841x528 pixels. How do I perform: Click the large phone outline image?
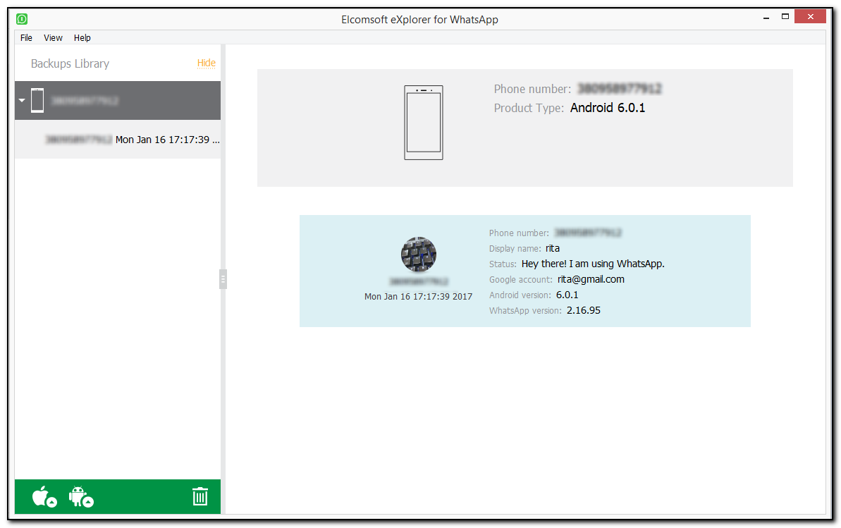(423, 123)
